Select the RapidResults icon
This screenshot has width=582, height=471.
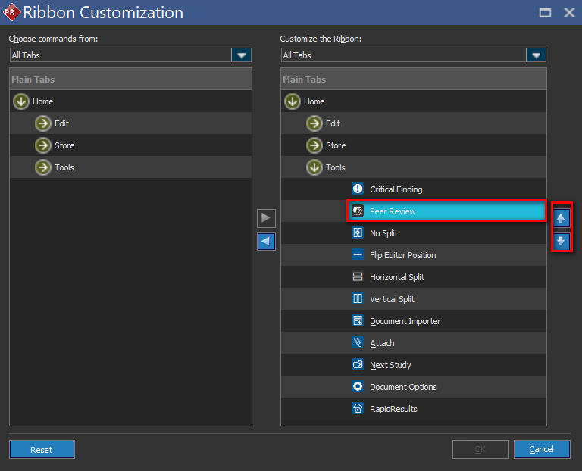358,409
